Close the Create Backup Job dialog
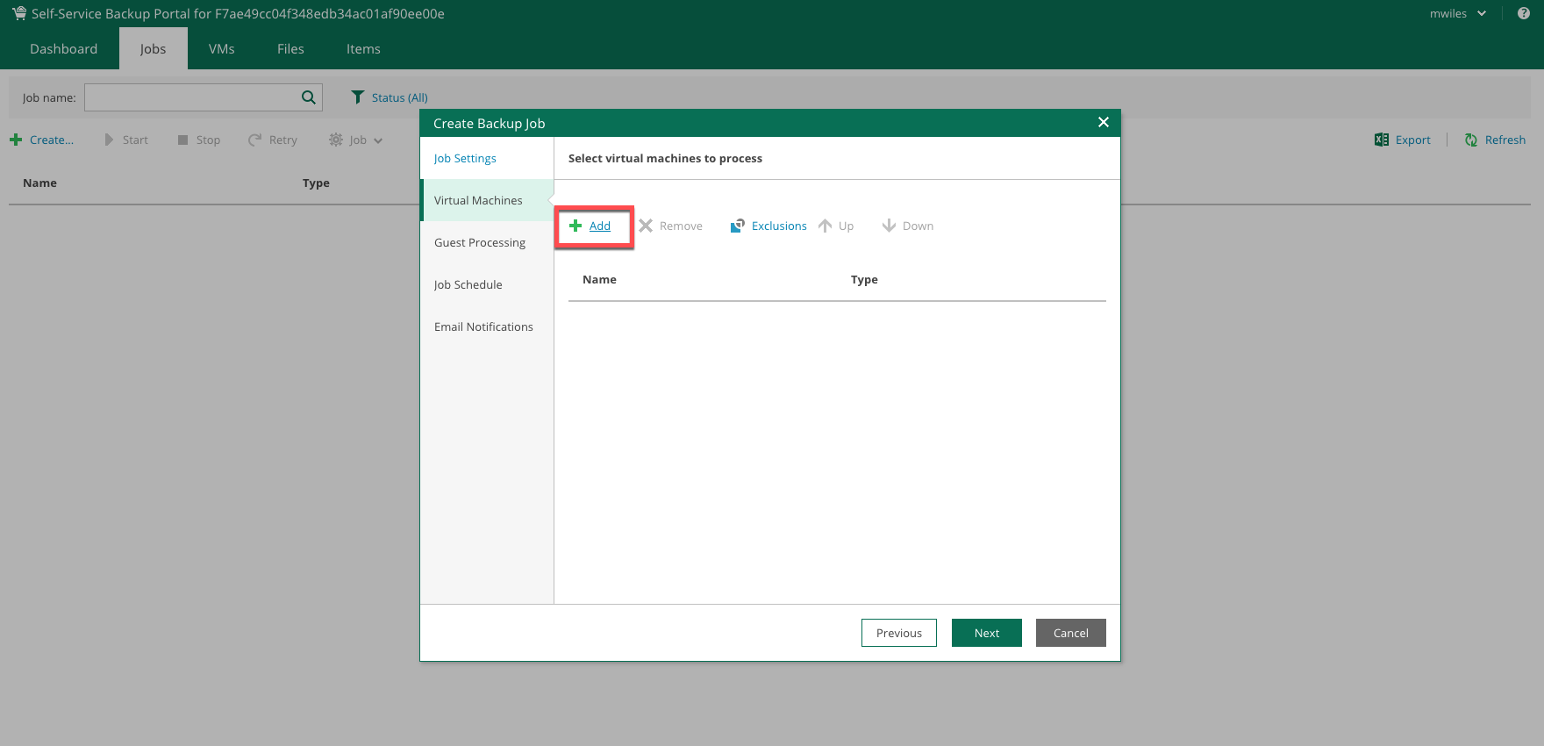 1104,122
